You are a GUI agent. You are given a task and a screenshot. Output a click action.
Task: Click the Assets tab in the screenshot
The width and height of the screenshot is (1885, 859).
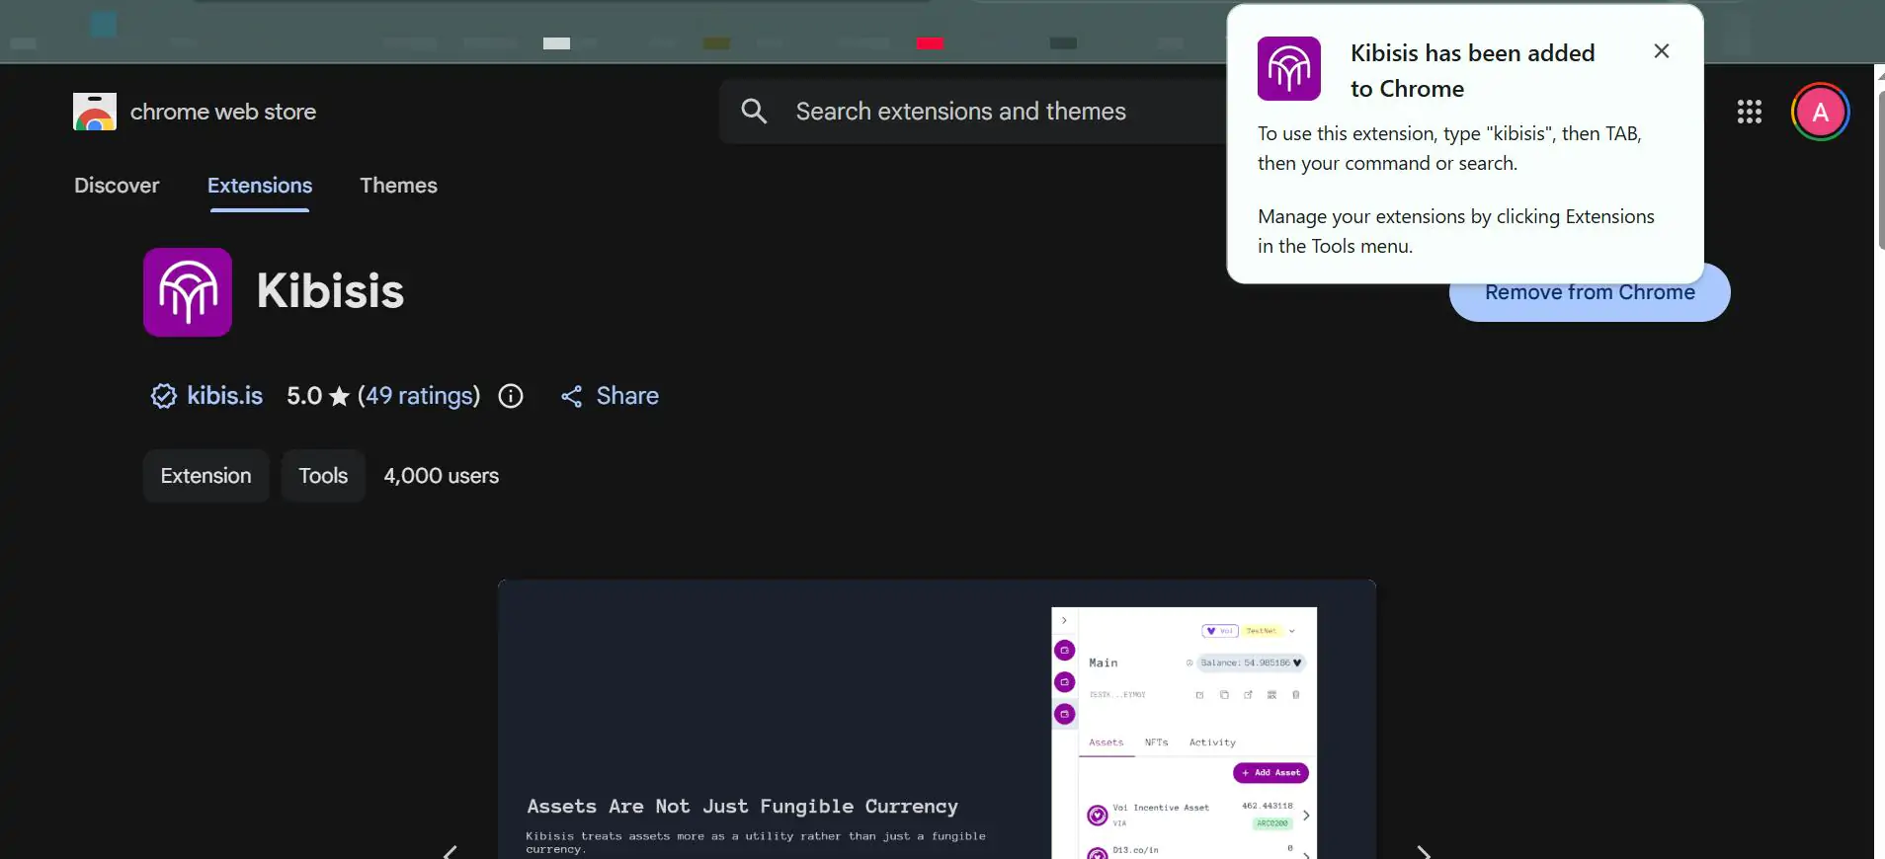[x=1106, y=742]
